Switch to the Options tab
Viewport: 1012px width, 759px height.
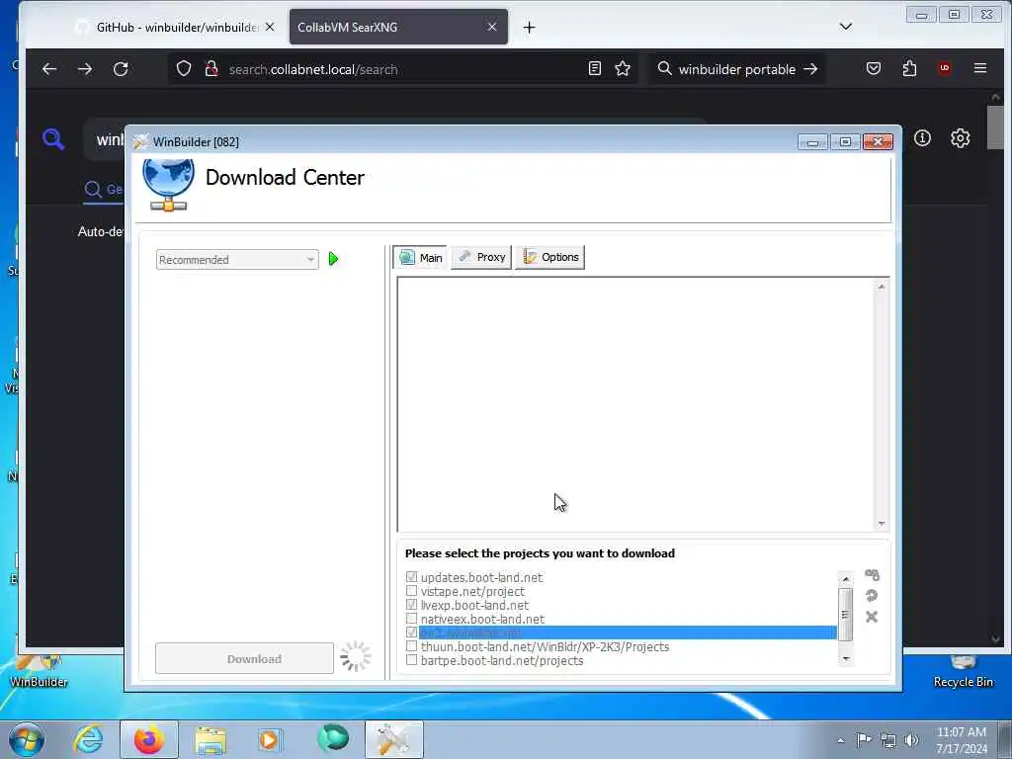(549, 257)
